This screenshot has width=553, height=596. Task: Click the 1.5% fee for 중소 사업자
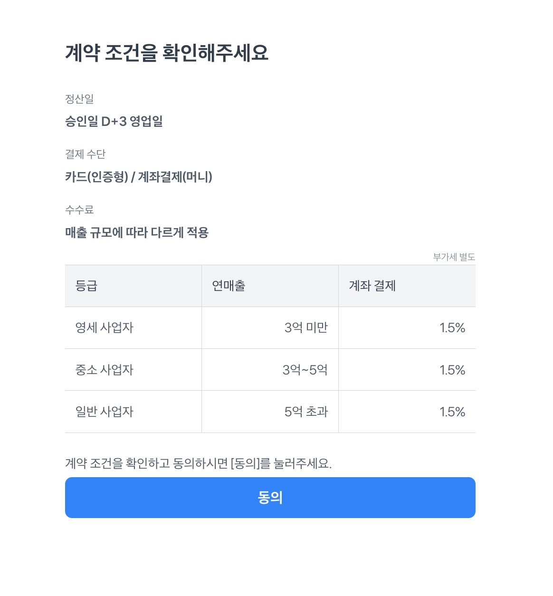point(452,370)
